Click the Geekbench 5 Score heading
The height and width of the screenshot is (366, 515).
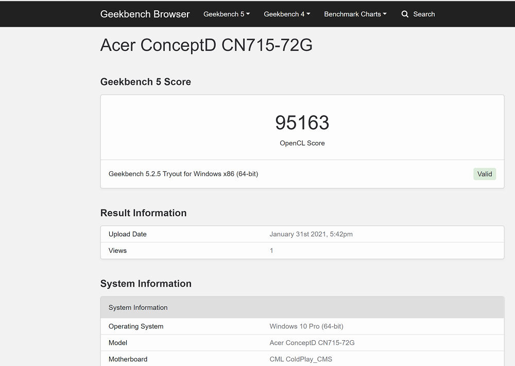pos(146,82)
